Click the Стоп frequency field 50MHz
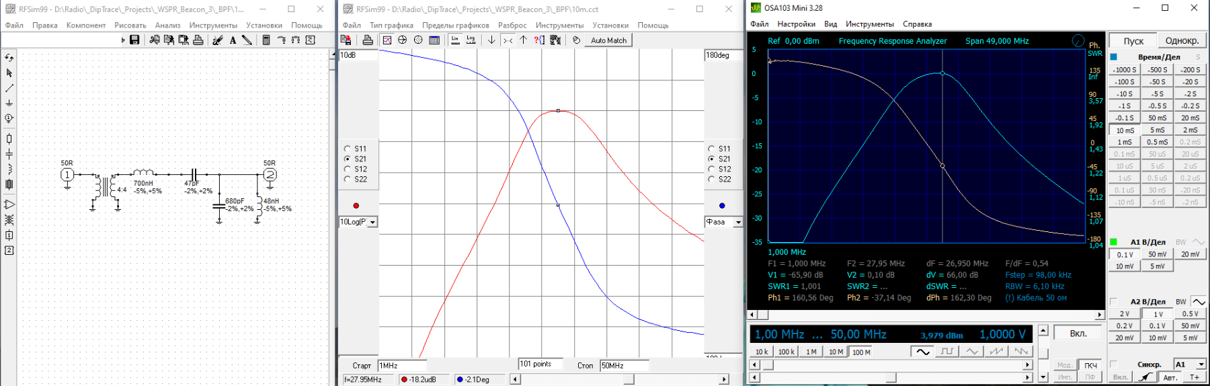 coord(624,366)
